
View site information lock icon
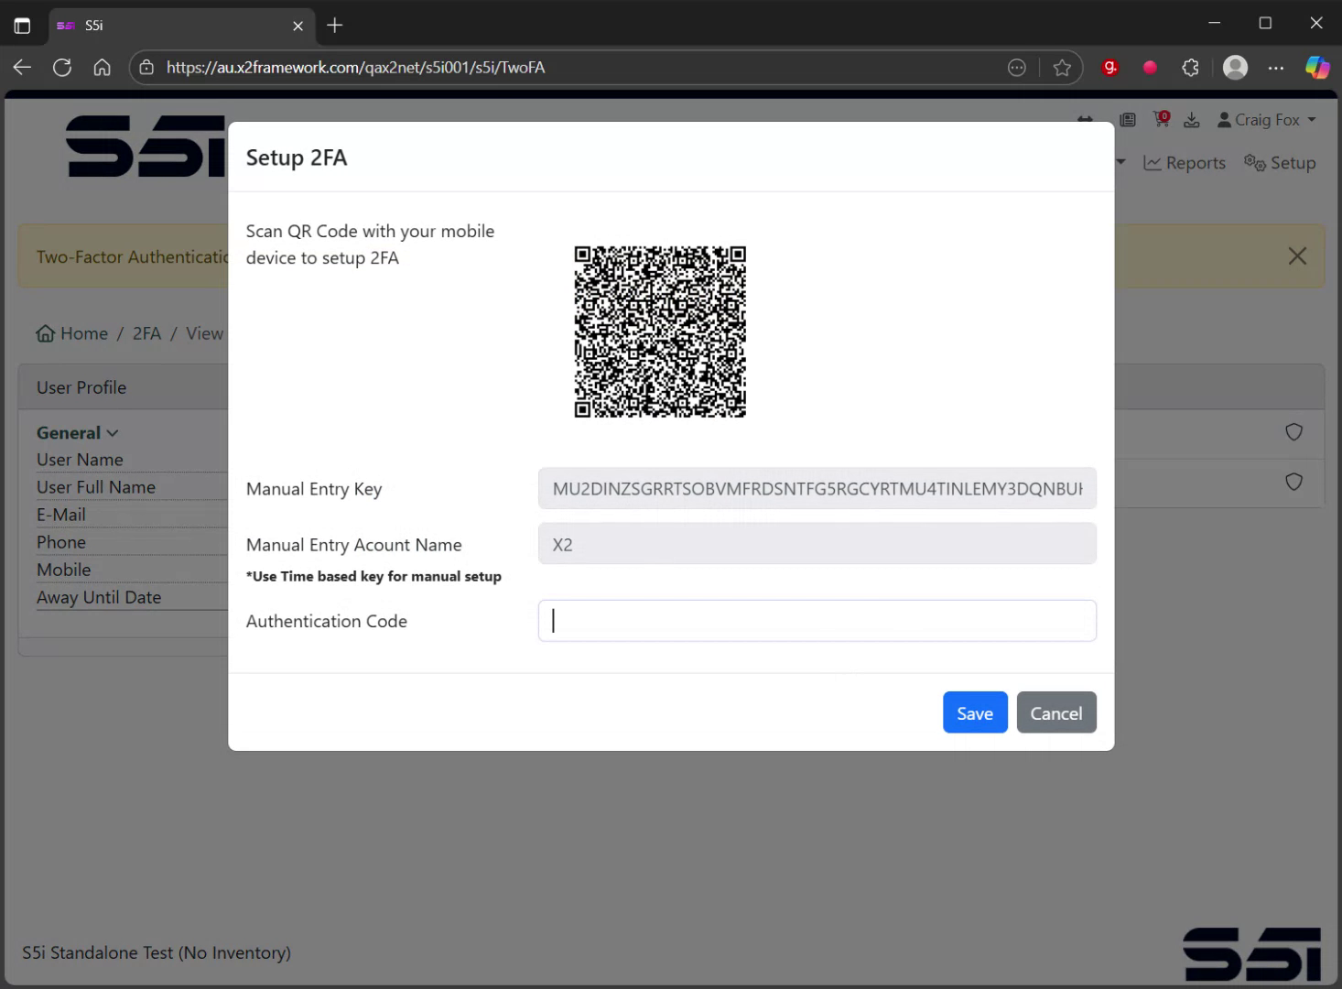click(146, 67)
